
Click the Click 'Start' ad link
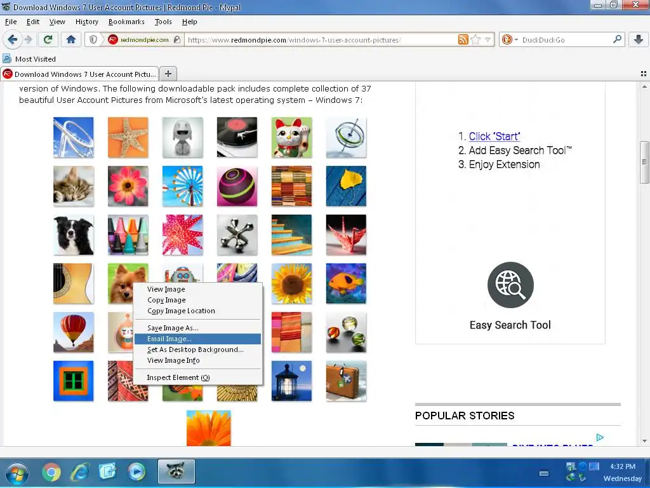click(494, 136)
